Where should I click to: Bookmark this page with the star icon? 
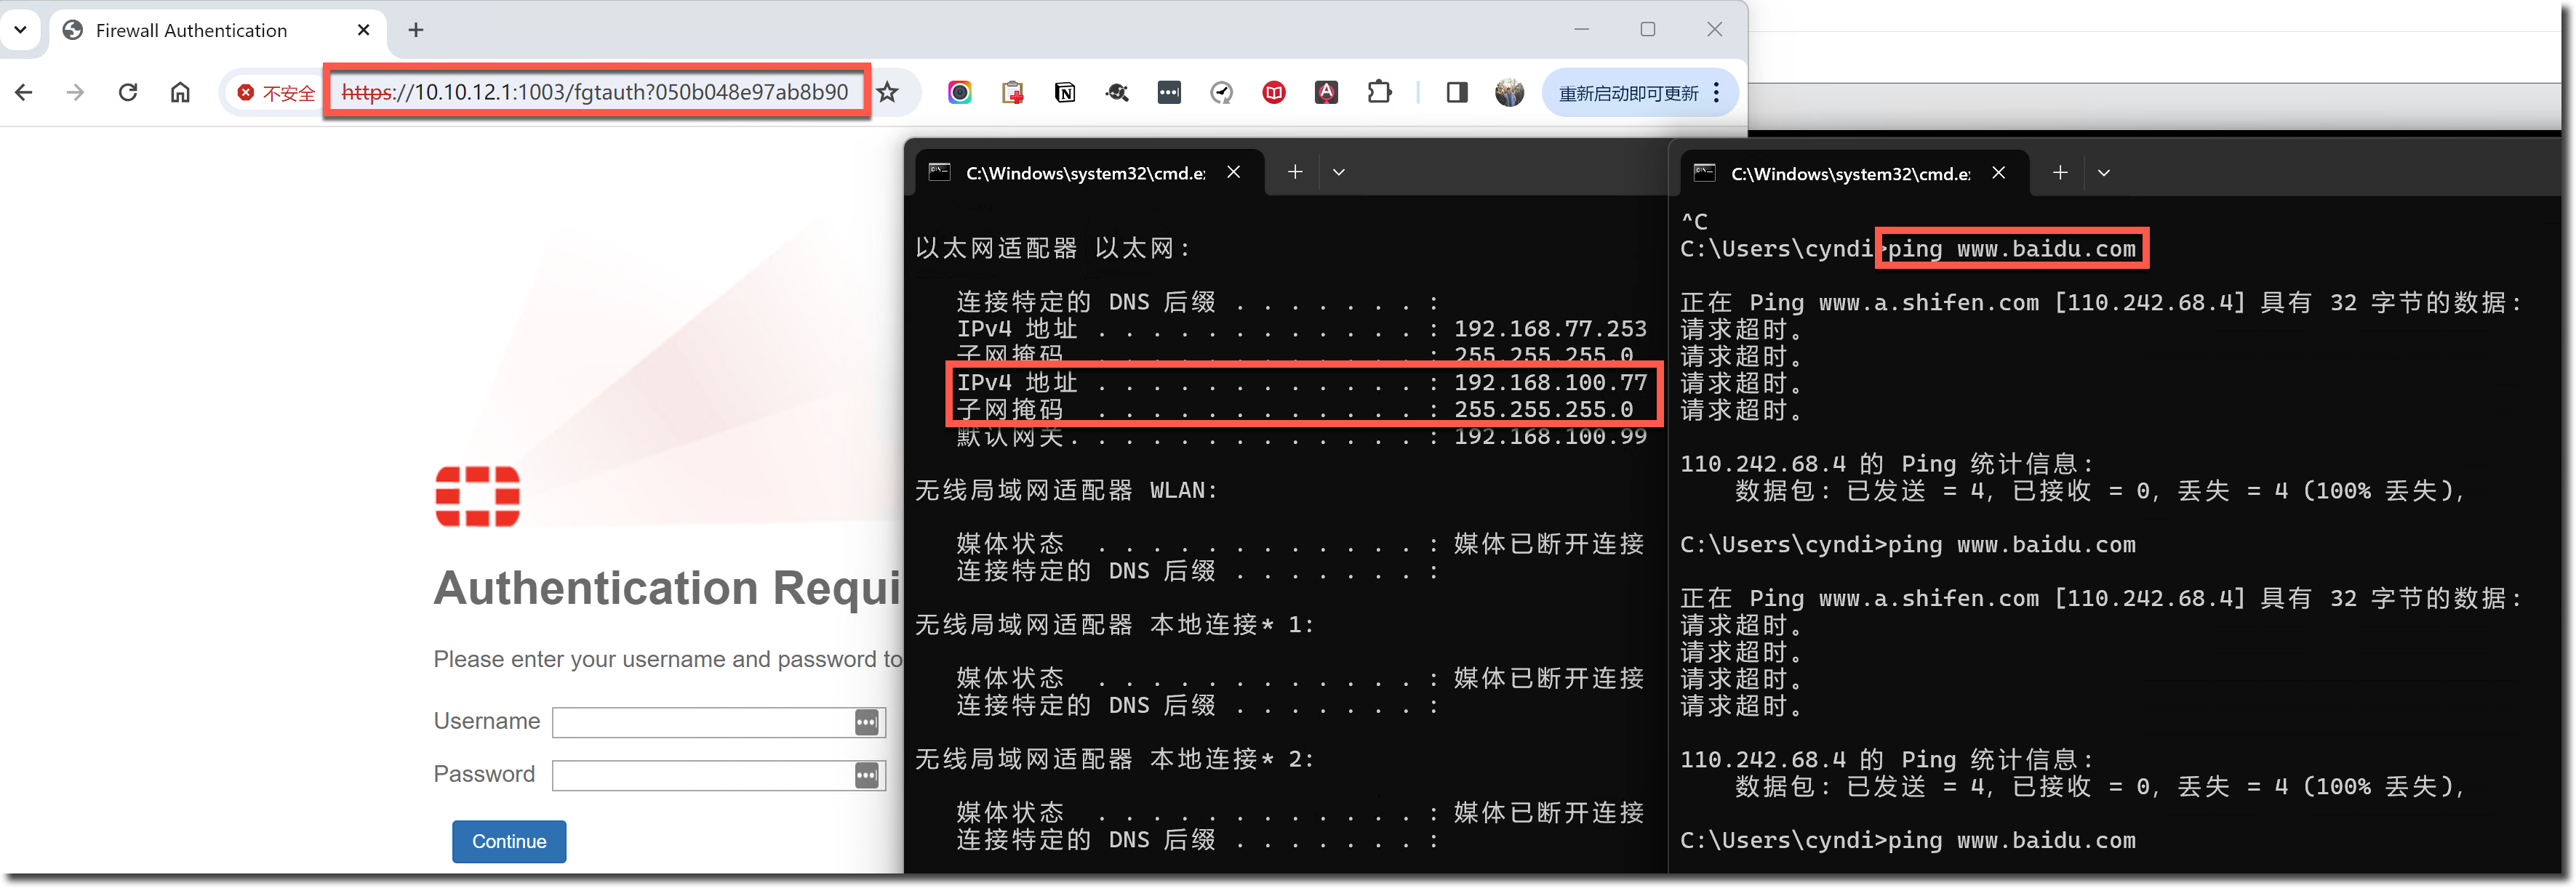pyautogui.click(x=887, y=93)
